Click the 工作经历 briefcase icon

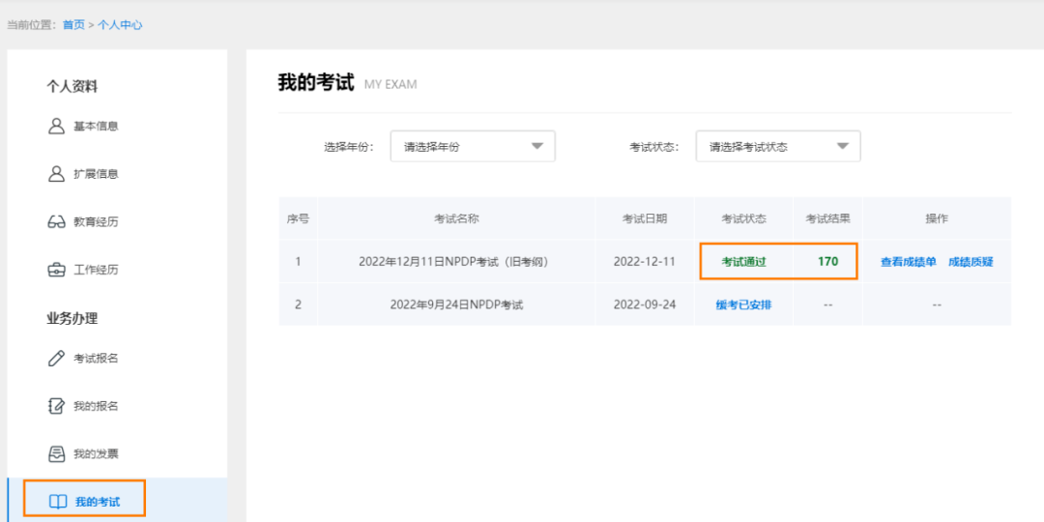coord(56,270)
